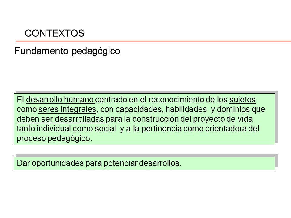Click the phrase proyecto de vida
Image resolution: width=291 pixels, height=218 pixels.
click(x=223, y=119)
